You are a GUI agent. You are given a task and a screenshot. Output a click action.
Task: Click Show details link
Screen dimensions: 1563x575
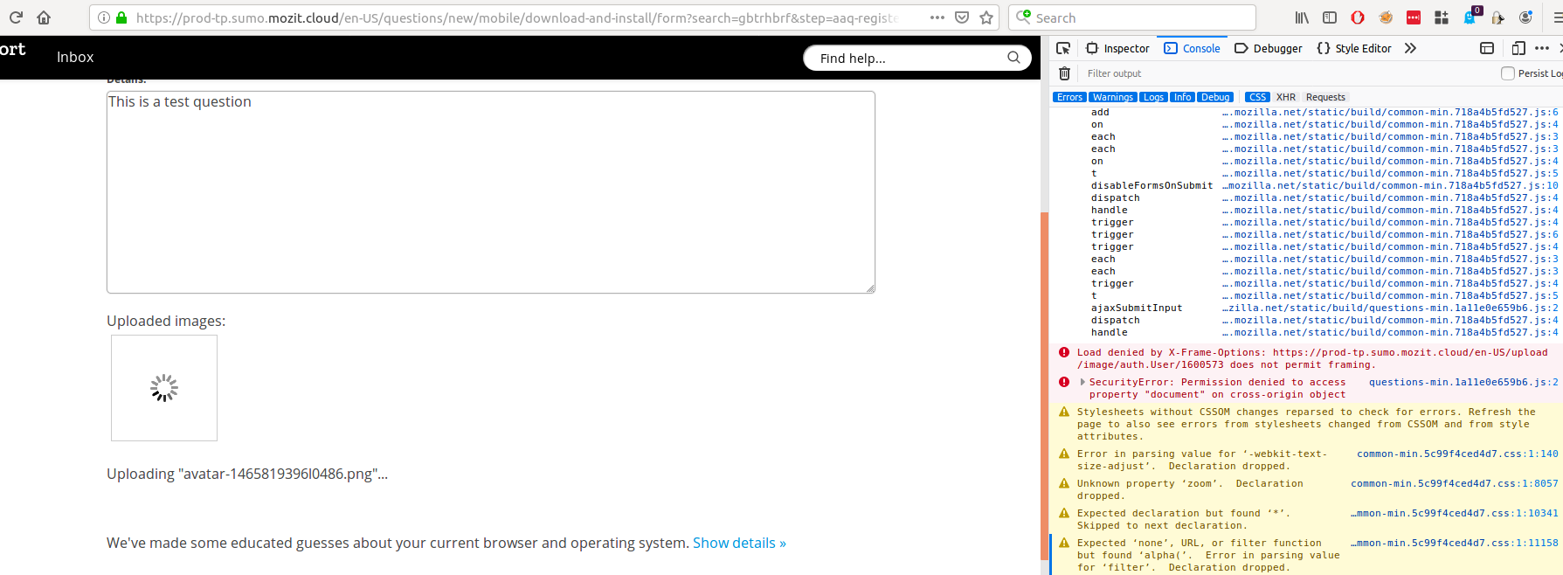point(739,543)
